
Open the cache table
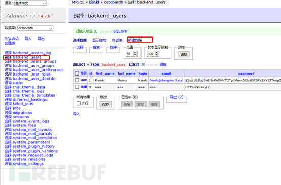(x=18, y=83)
